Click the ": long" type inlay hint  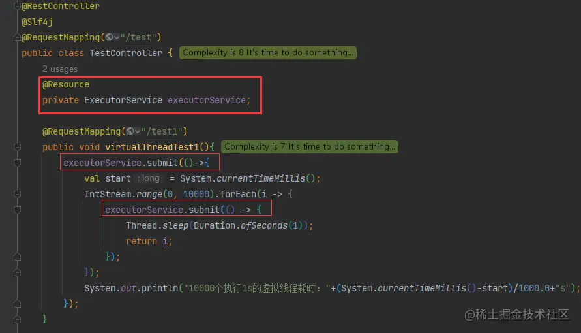click(149, 178)
